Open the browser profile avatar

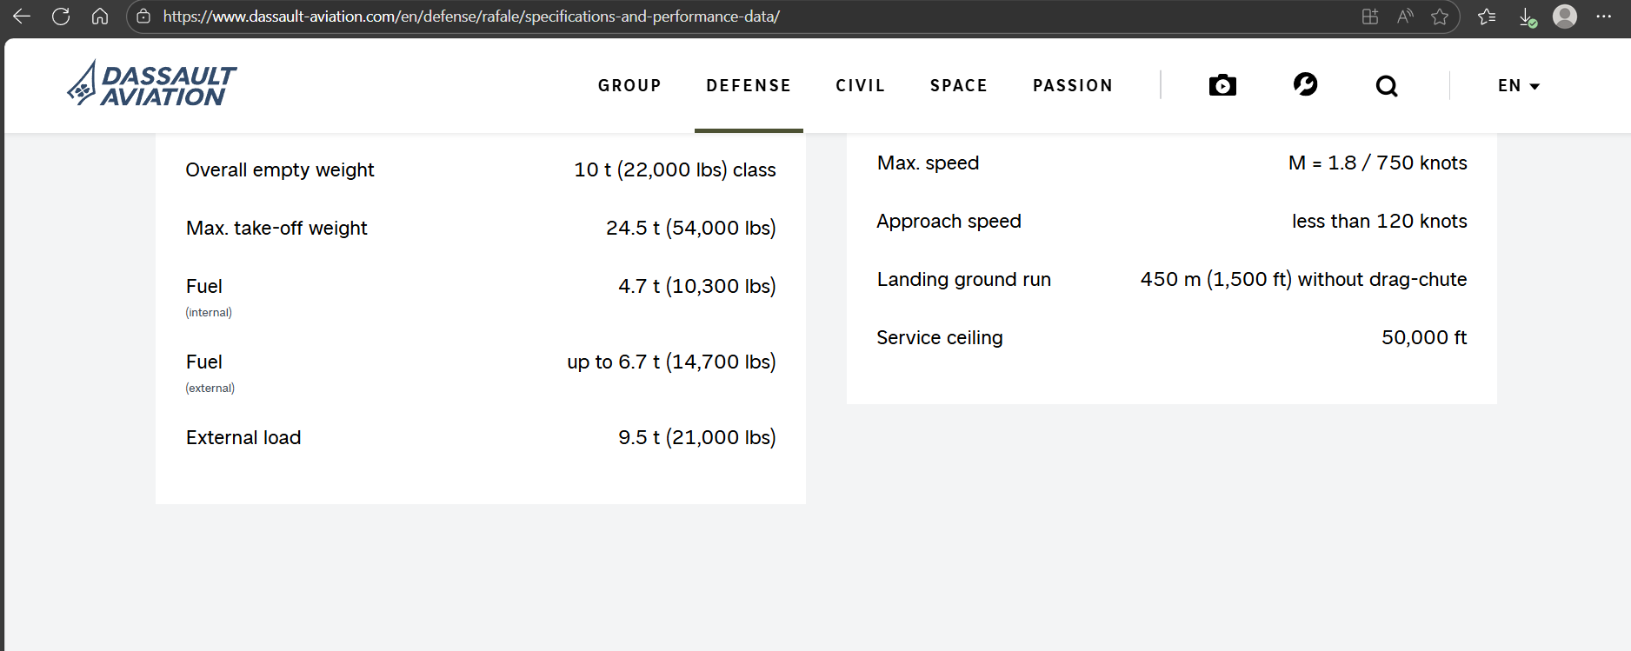pyautogui.click(x=1565, y=17)
